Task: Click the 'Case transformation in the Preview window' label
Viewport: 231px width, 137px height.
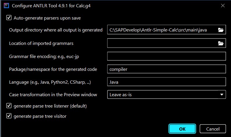Action: (x=53, y=94)
